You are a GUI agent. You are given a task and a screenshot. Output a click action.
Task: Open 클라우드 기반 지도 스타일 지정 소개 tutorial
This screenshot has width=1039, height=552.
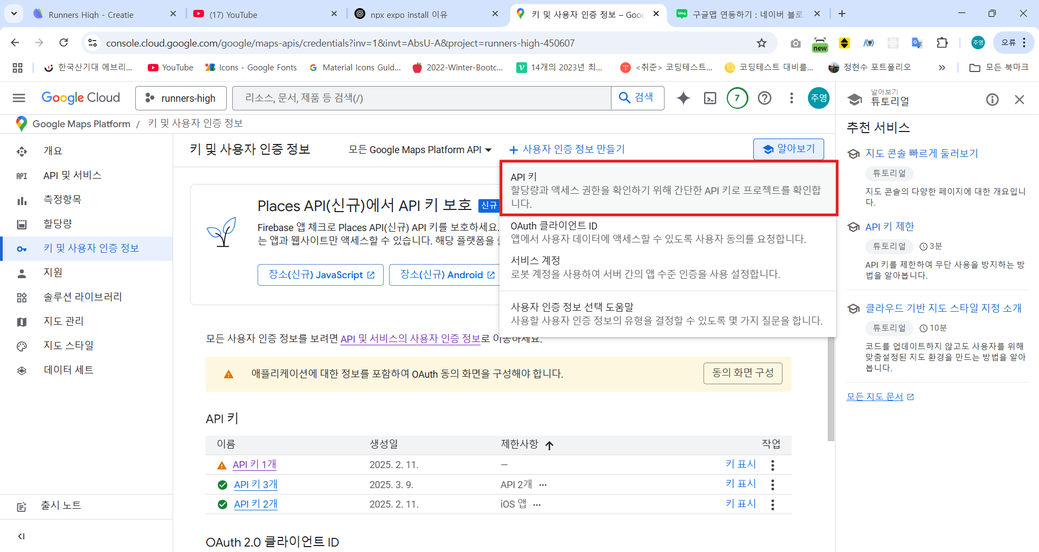943,308
